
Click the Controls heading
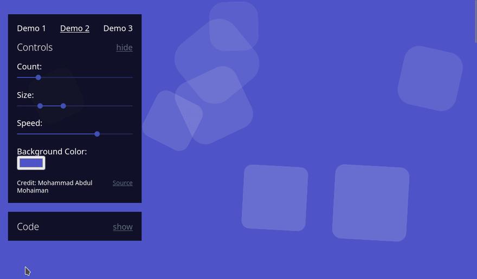35,48
